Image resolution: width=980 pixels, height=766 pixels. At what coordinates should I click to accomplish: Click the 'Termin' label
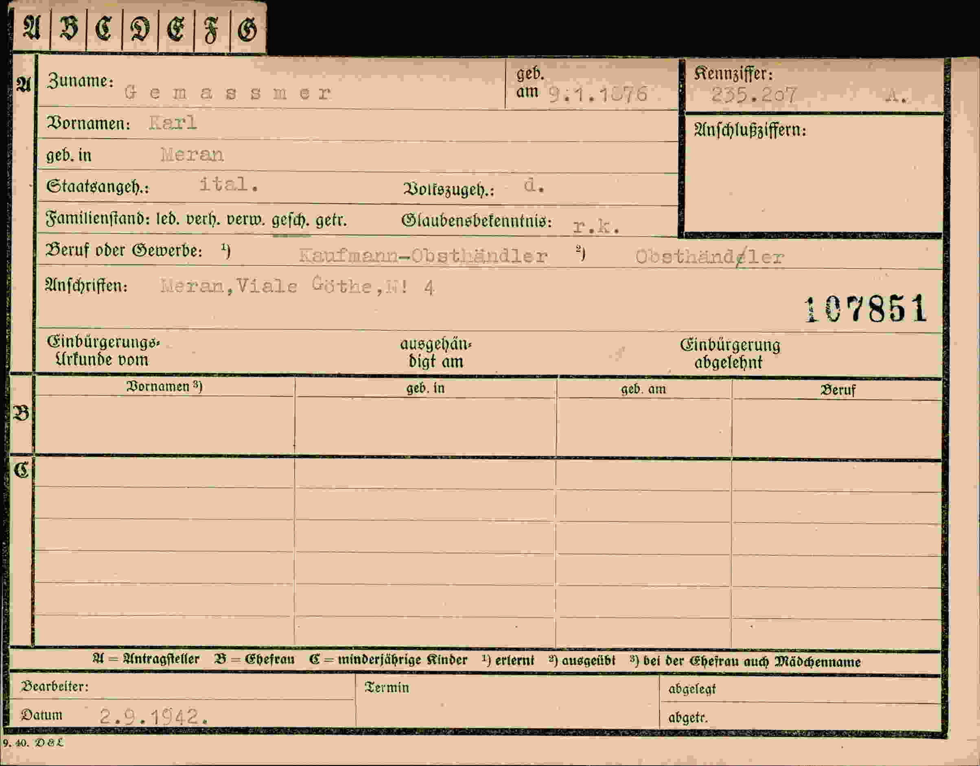pos(387,687)
